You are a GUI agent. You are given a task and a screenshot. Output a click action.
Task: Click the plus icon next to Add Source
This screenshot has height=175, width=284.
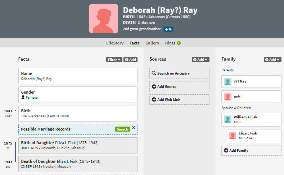154,86
